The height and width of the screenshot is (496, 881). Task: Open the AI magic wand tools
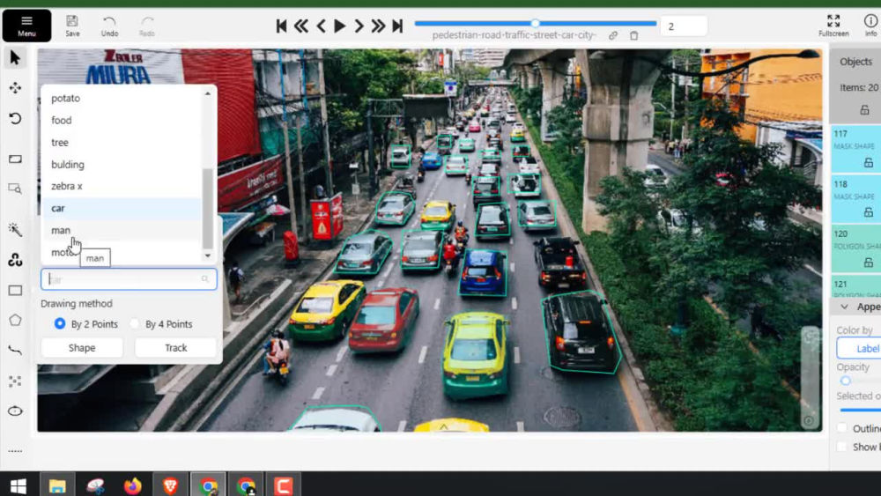pyautogui.click(x=15, y=229)
